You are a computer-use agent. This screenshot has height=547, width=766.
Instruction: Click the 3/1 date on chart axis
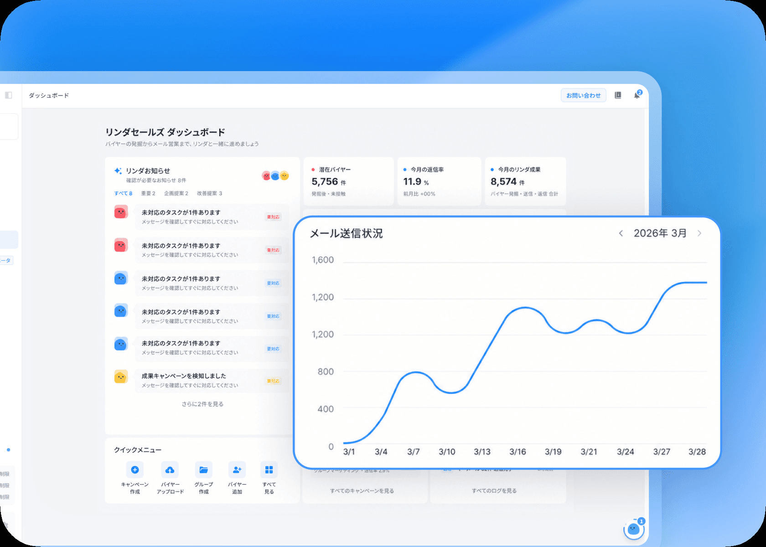click(349, 452)
